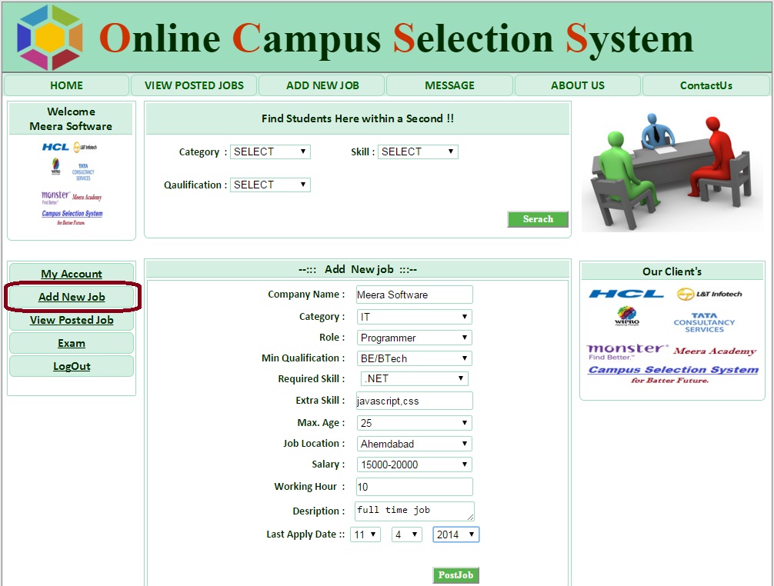
Task: Click the L&T Infotech logo in clients panel
Action: point(709,294)
